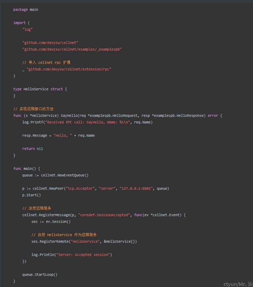Click the ses.RegisterRemote("HelloService") line
This screenshot has width=253, height=287.
coord(84,241)
